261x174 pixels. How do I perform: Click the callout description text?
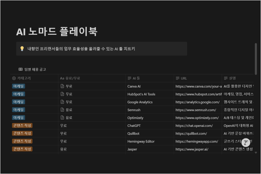coord(81,49)
